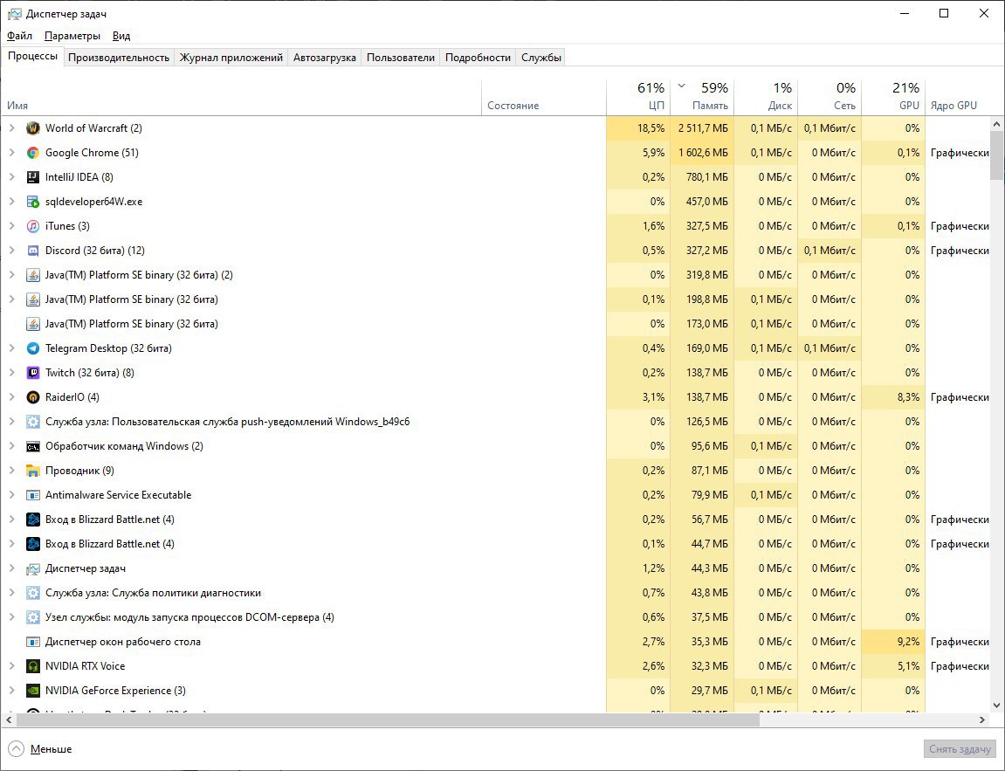Click the horizontal scrollbar left arrow
1005x771 pixels.
pos(9,720)
